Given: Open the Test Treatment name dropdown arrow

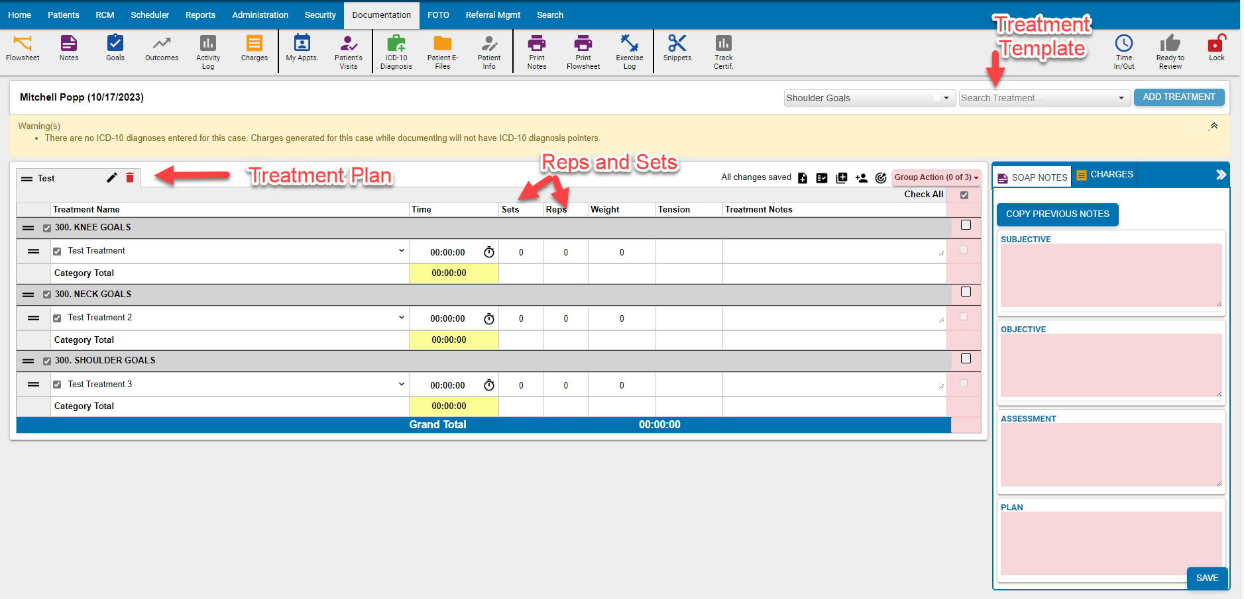Looking at the screenshot, I should (401, 251).
